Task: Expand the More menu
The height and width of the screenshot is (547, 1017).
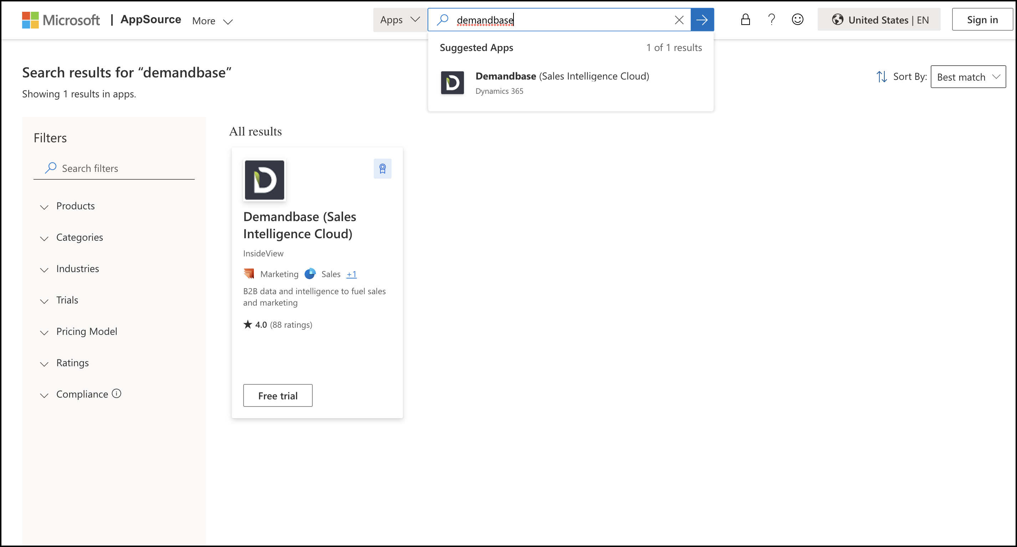Action: [213, 21]
